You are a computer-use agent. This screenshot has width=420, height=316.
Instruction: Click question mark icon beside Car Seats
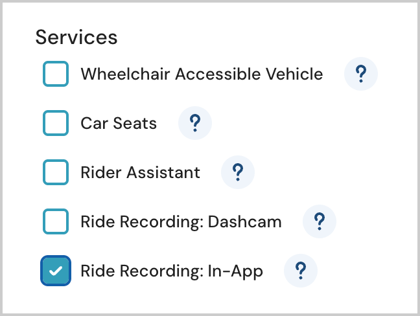(195, 123)
